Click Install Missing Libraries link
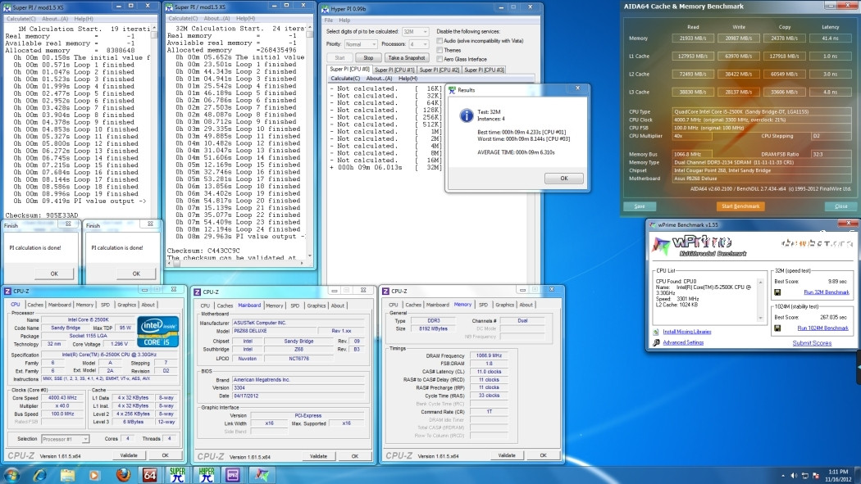 (687, 332)
